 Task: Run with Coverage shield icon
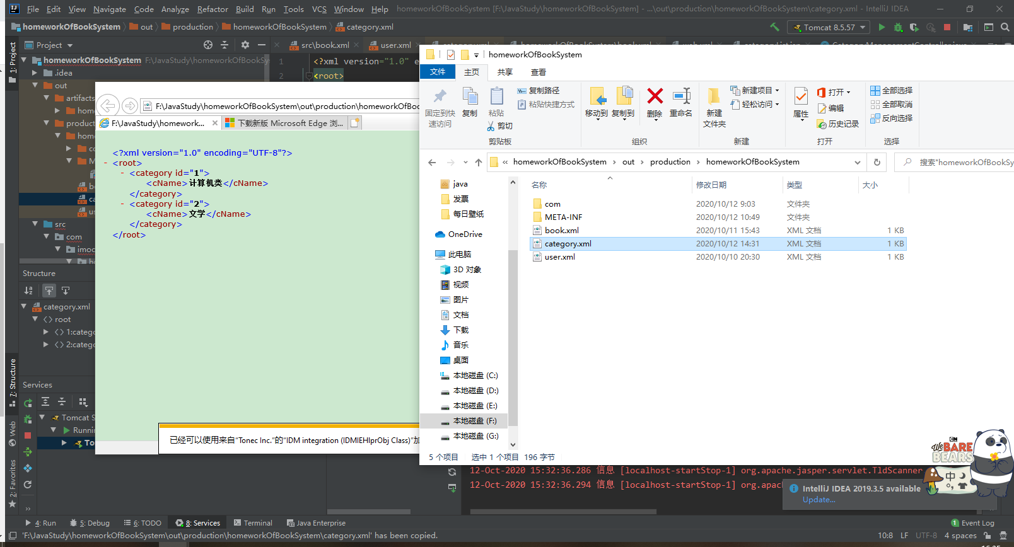(x=914, y=27)
